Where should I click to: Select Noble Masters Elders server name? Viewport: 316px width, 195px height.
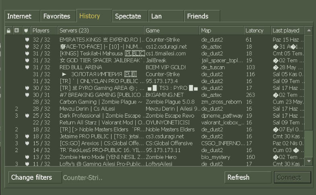102,129
